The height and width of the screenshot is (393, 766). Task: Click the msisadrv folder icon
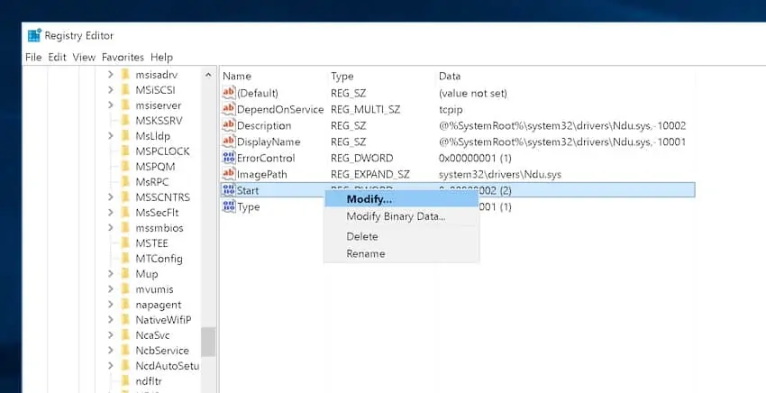click(125, 74)
